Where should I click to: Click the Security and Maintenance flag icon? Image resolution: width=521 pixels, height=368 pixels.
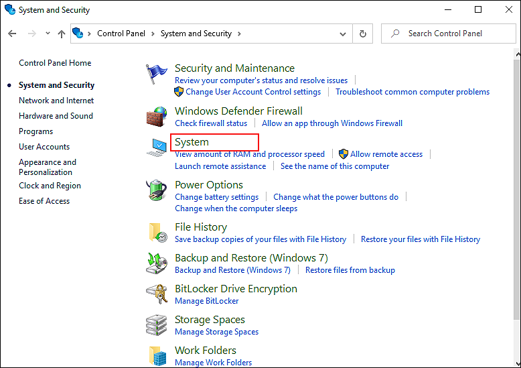click(x=157, y=74)
